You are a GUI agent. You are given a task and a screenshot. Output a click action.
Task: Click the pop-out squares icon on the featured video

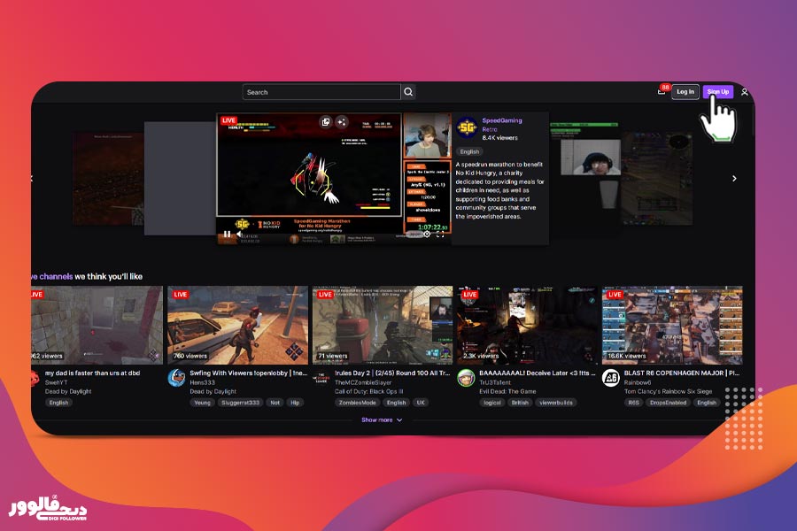325,122
